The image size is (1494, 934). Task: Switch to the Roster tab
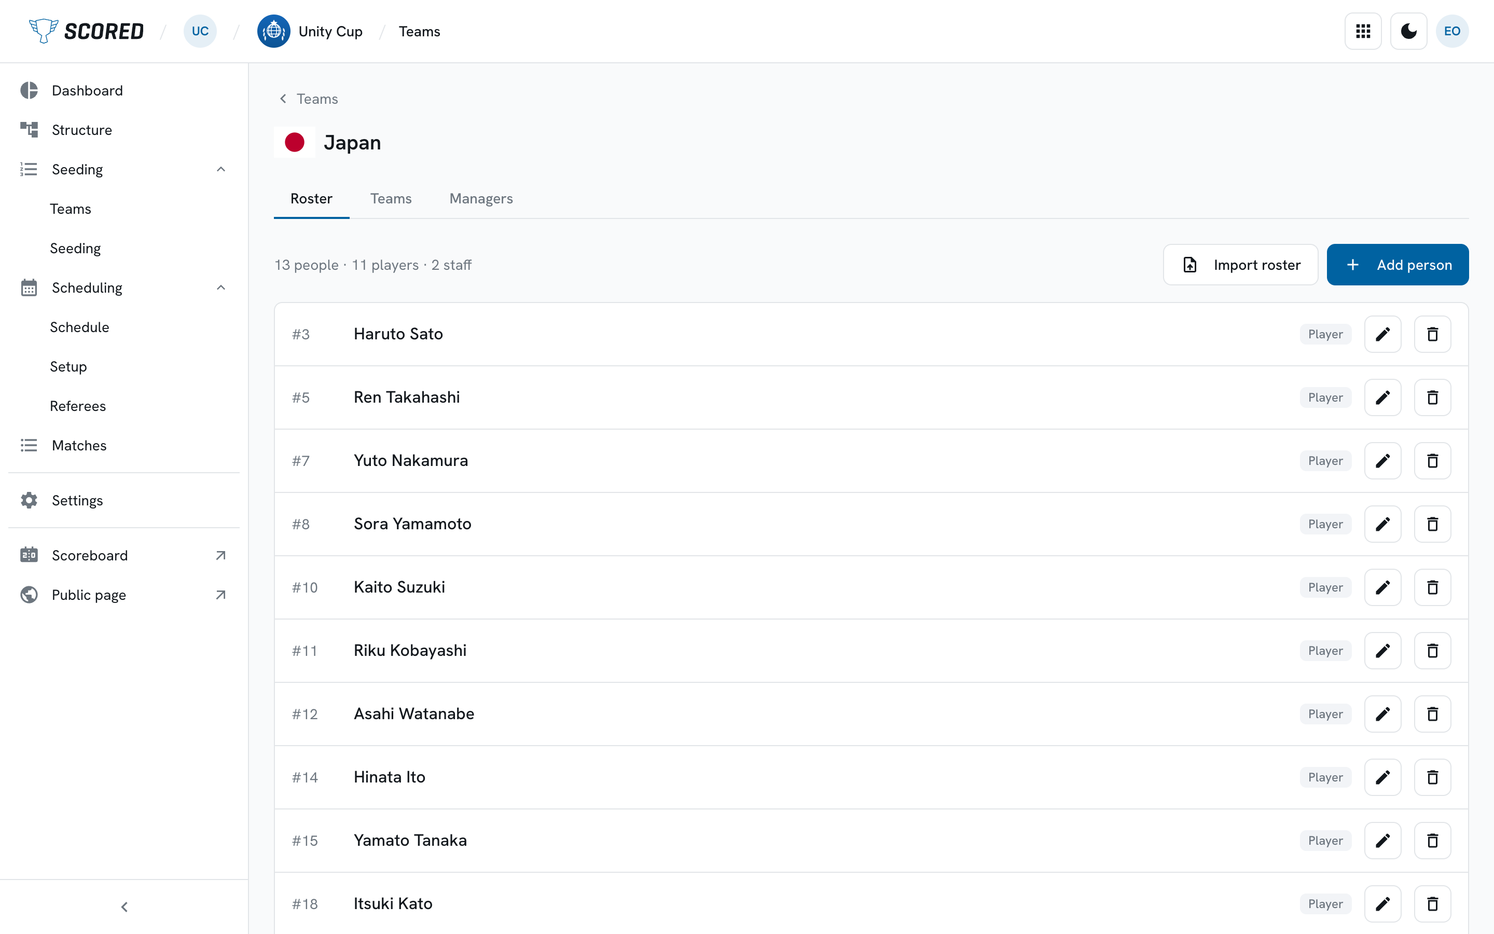(x=311, y=198)
